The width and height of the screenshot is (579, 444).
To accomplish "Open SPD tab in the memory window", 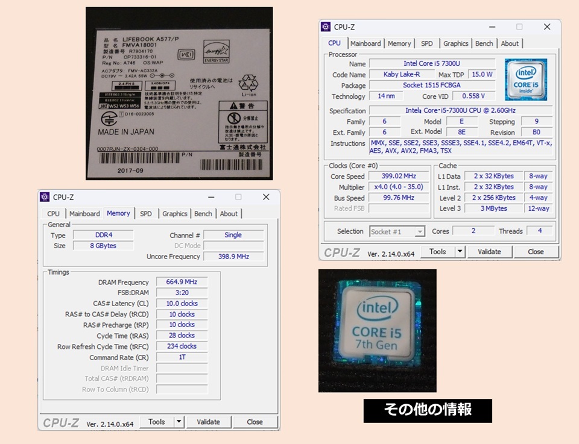I will [146, 213].
